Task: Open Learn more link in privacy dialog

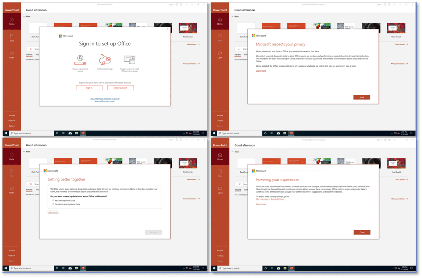Action: pyautogui.click(x=261, y=71)
